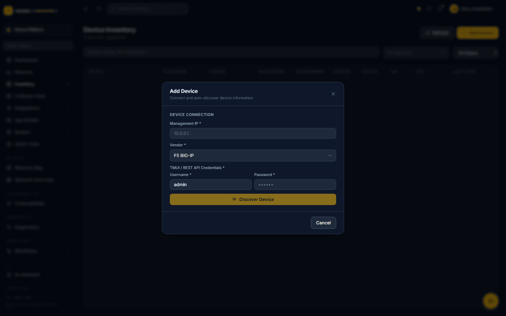Image resolution: width=506 pixels, height=316 pixels.
Task: Close the Add Device dialog
Action: tap(333, 94)
